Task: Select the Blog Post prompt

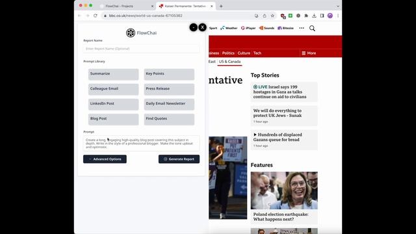Action: pyautogui.click(x=113, y=120)
